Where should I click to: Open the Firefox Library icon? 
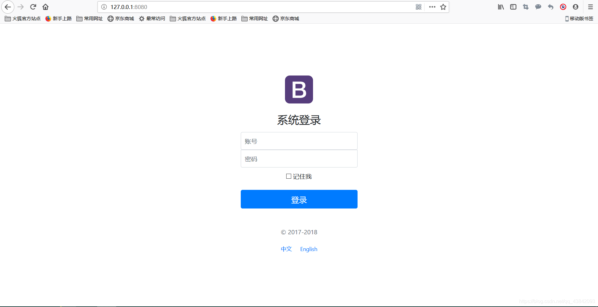pos(501,7)
